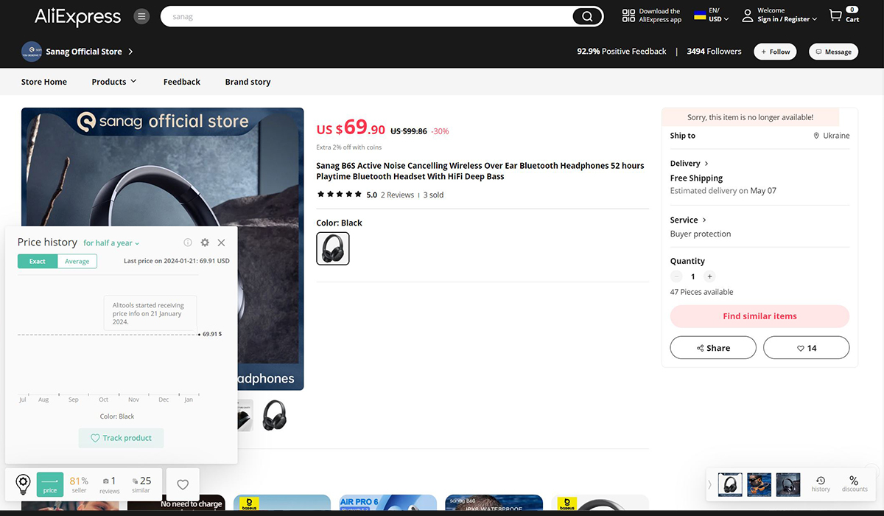This screenshot has width=884, height=516.
Task: Click Track product button
Action: (x=121, y=438)
